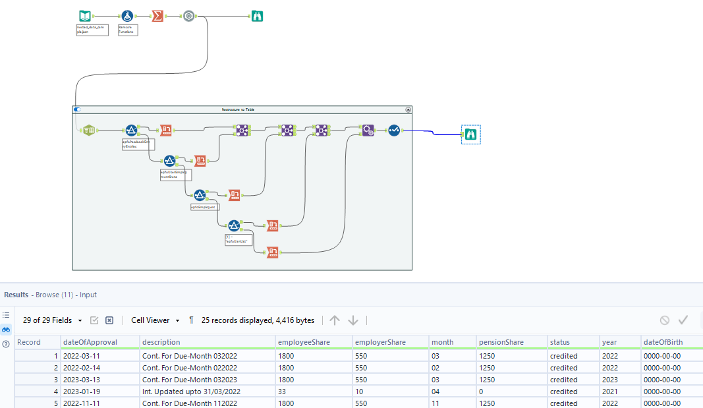Select the selected Browse tool right of the container
The image size is (703, 408).
tap(470, 134)
